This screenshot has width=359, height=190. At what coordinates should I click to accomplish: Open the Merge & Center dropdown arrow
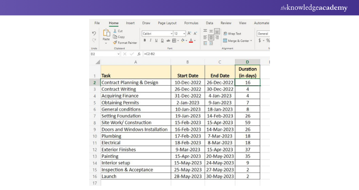[x=251, y=41]
